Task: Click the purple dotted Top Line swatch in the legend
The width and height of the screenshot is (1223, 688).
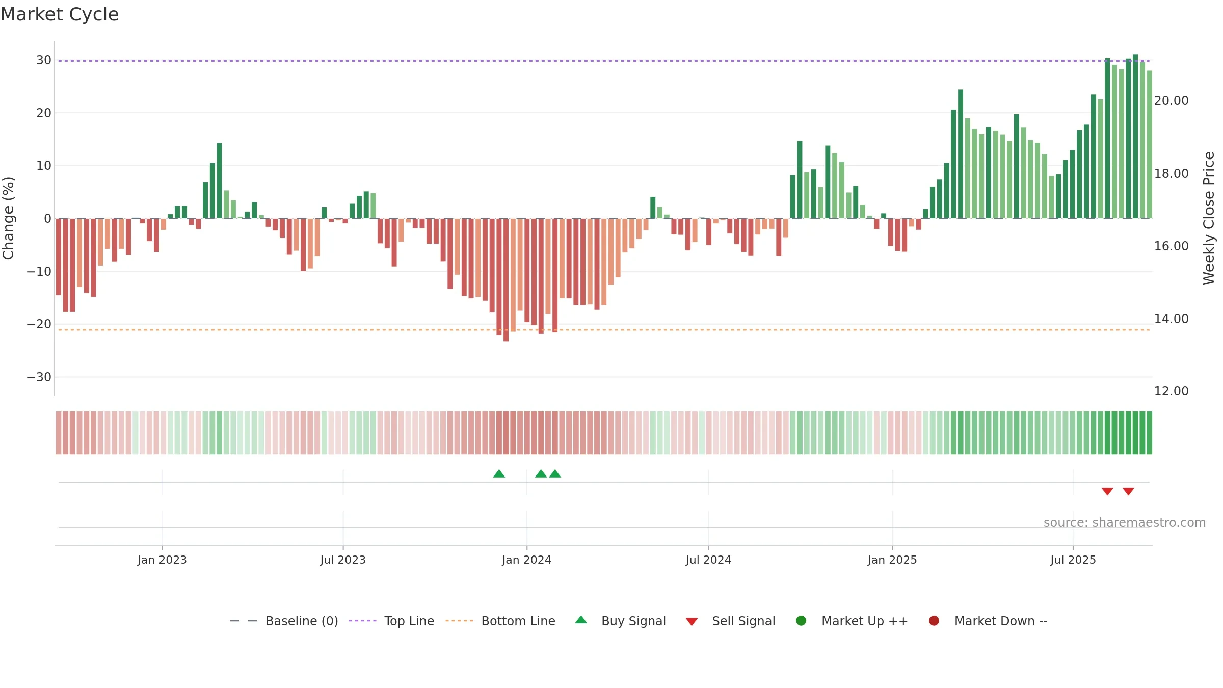Action: click(x=362, y=621)
